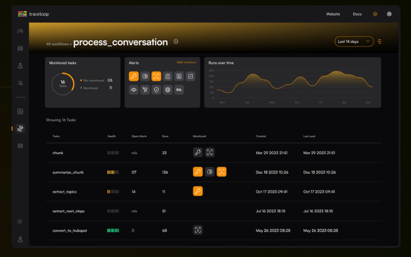Open the Docs link in header

pyautogui.click(x=357, y=14)
